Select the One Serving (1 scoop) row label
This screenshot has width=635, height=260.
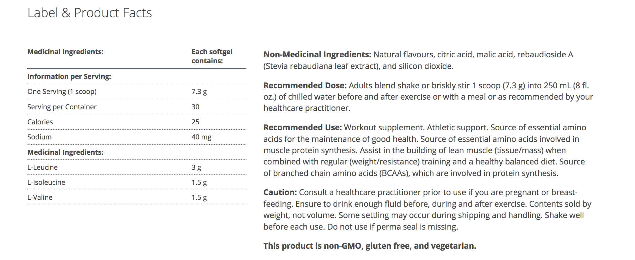point(62,91)
